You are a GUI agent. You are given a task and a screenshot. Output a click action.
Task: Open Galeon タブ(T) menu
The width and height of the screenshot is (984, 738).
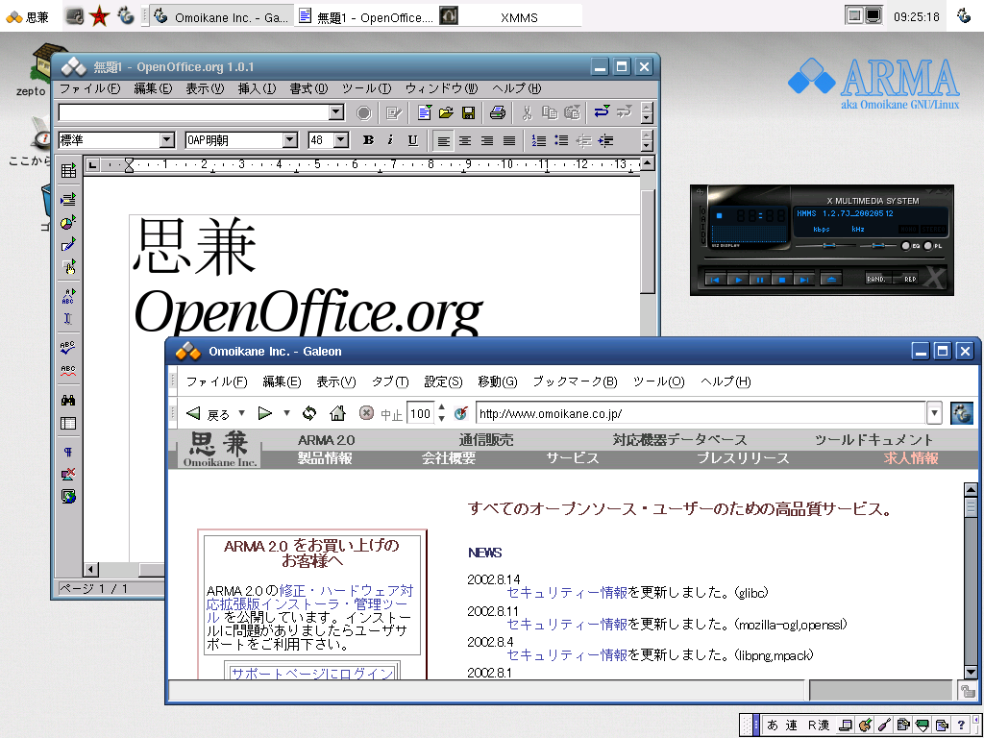coord(390,381)
